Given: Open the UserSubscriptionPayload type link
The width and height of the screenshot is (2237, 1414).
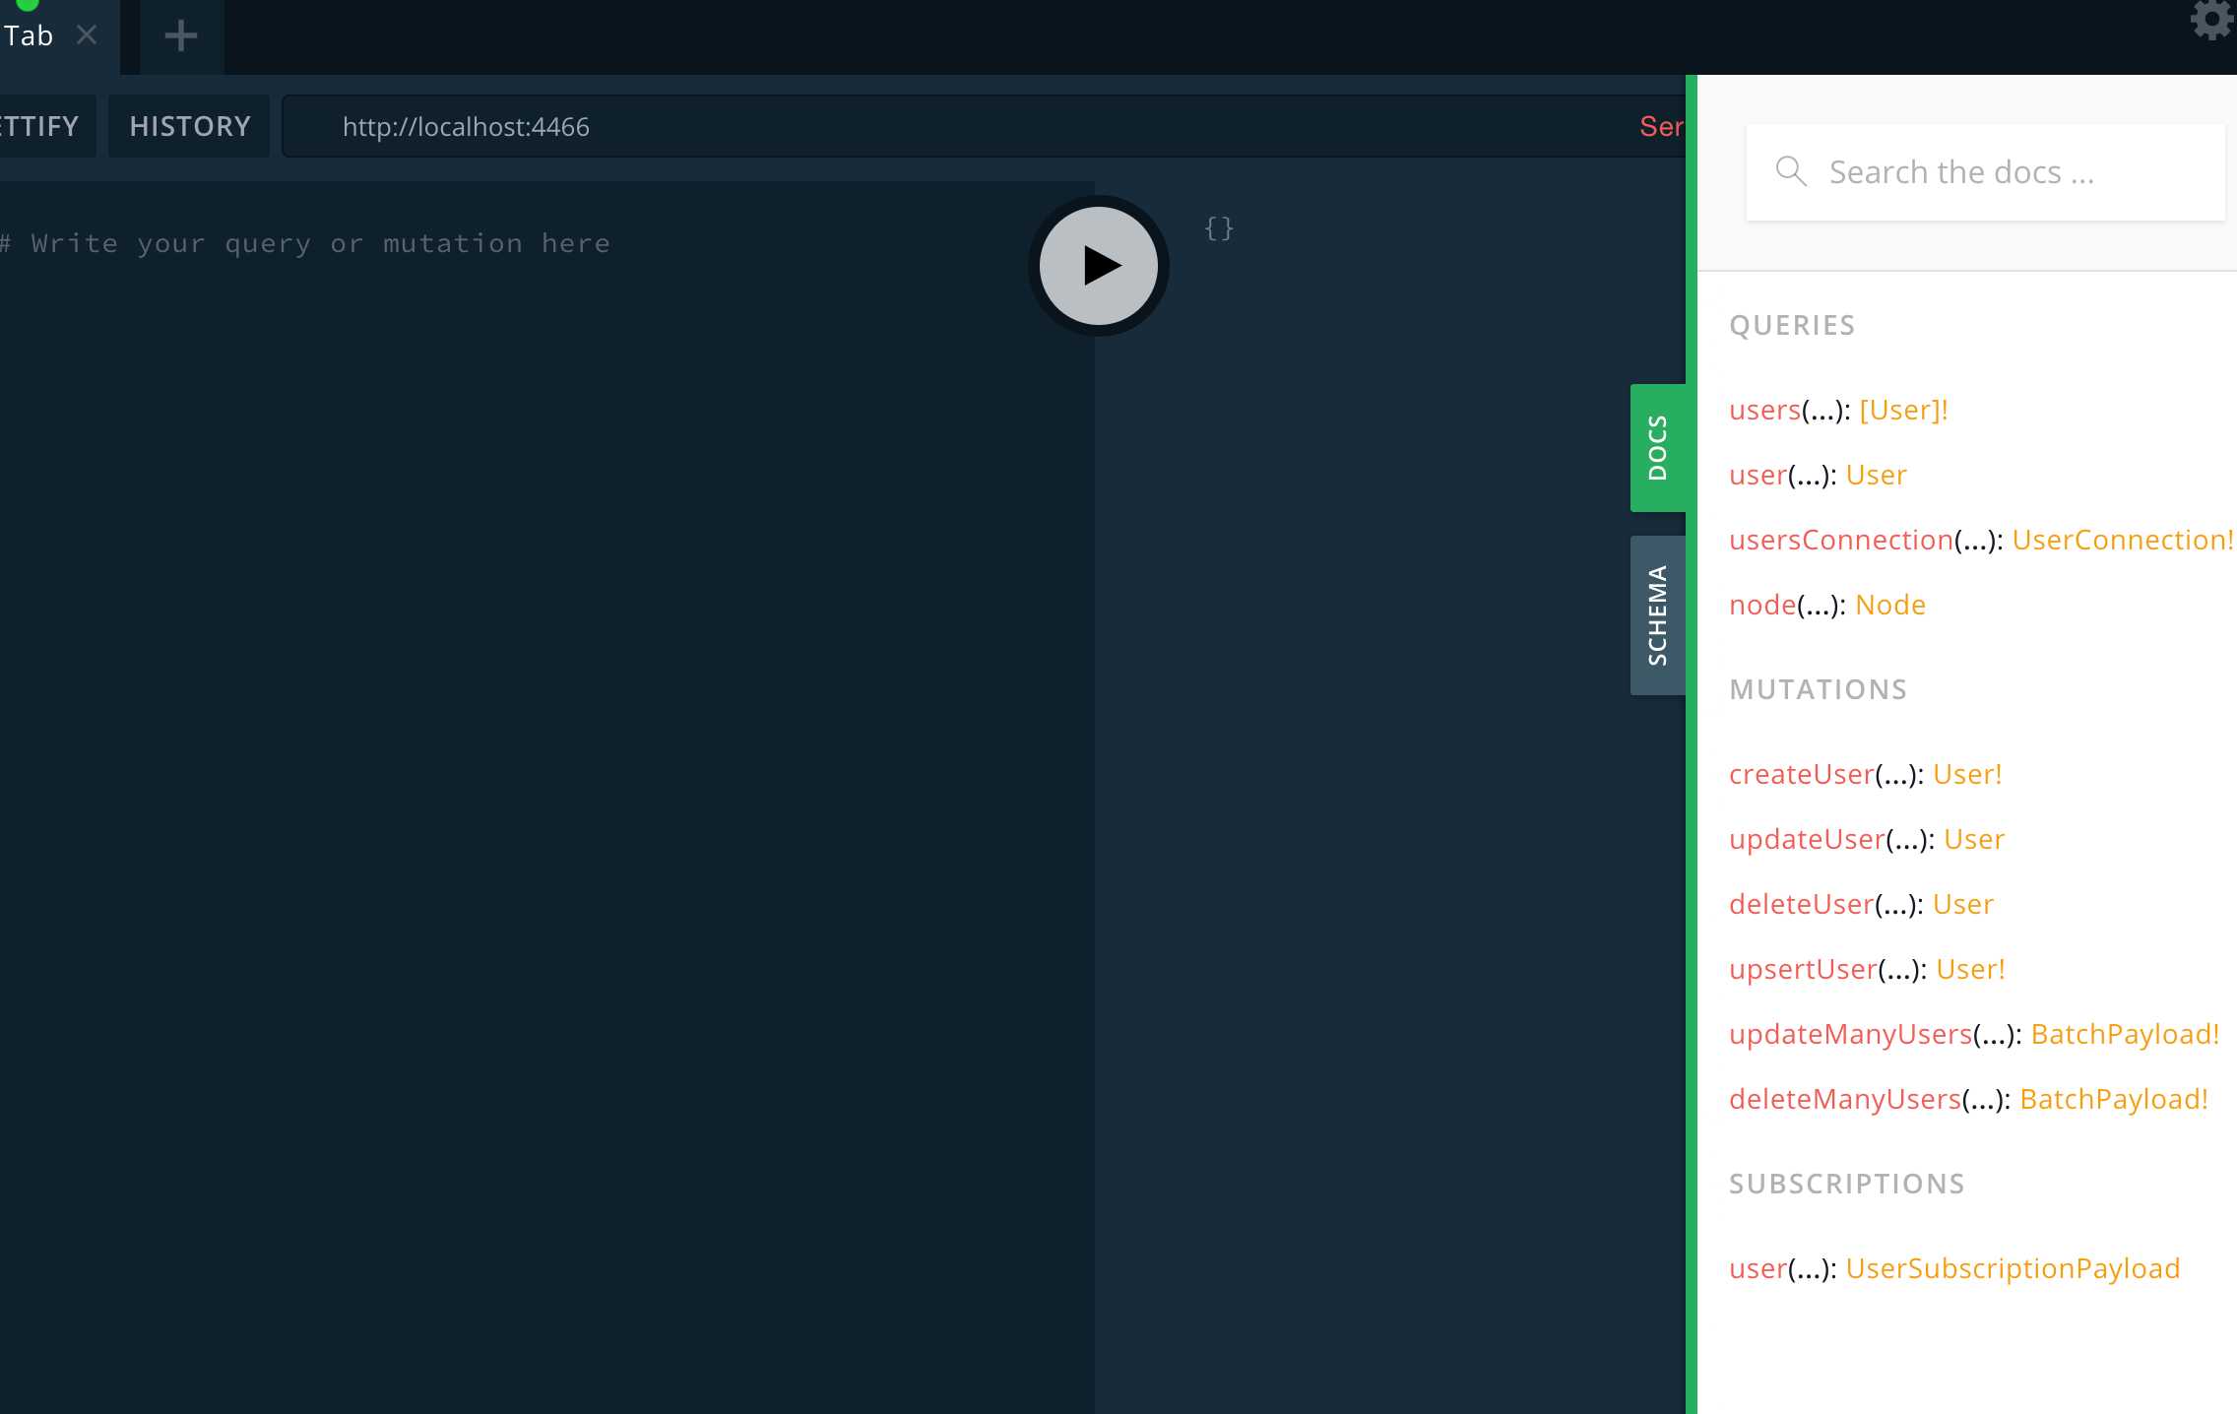Looking at the screenshot, I should pyautogui.click(x=2013, y=1268).
